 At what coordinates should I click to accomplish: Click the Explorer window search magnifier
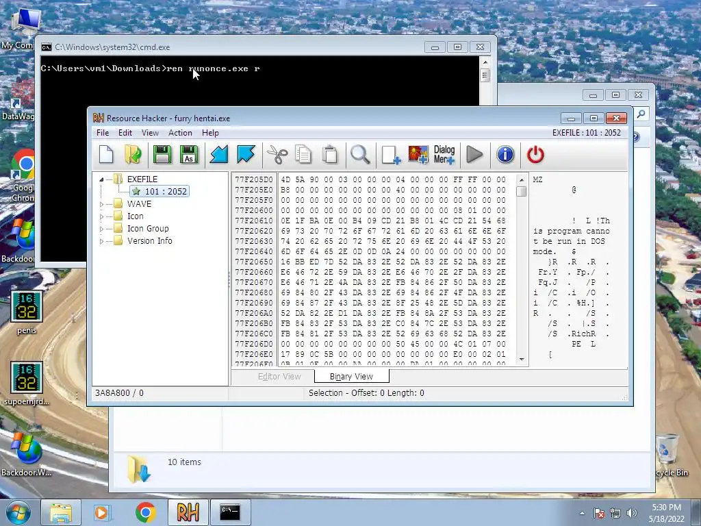click(641, 114)
